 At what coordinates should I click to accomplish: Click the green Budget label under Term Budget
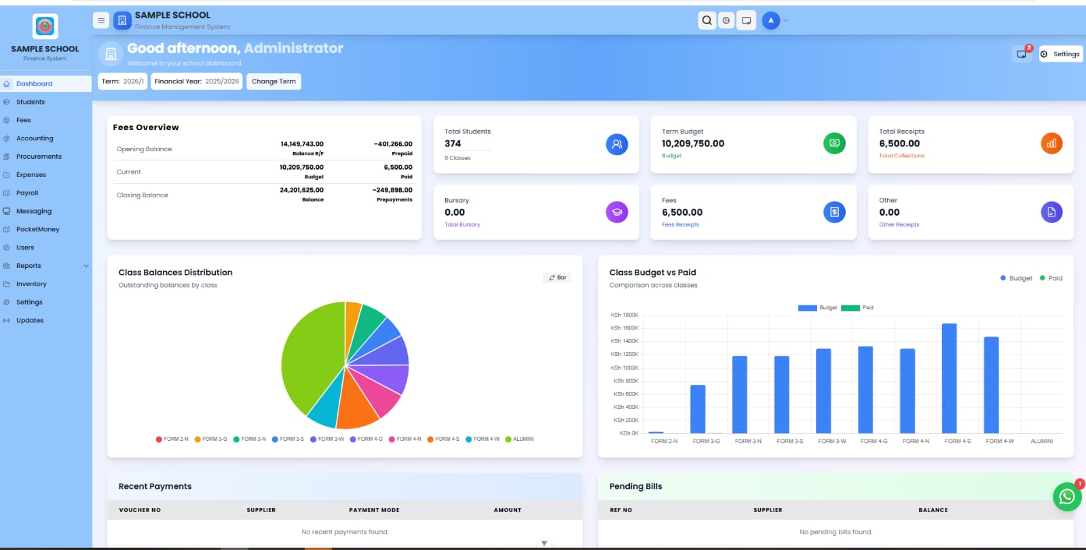pos(671,156)
